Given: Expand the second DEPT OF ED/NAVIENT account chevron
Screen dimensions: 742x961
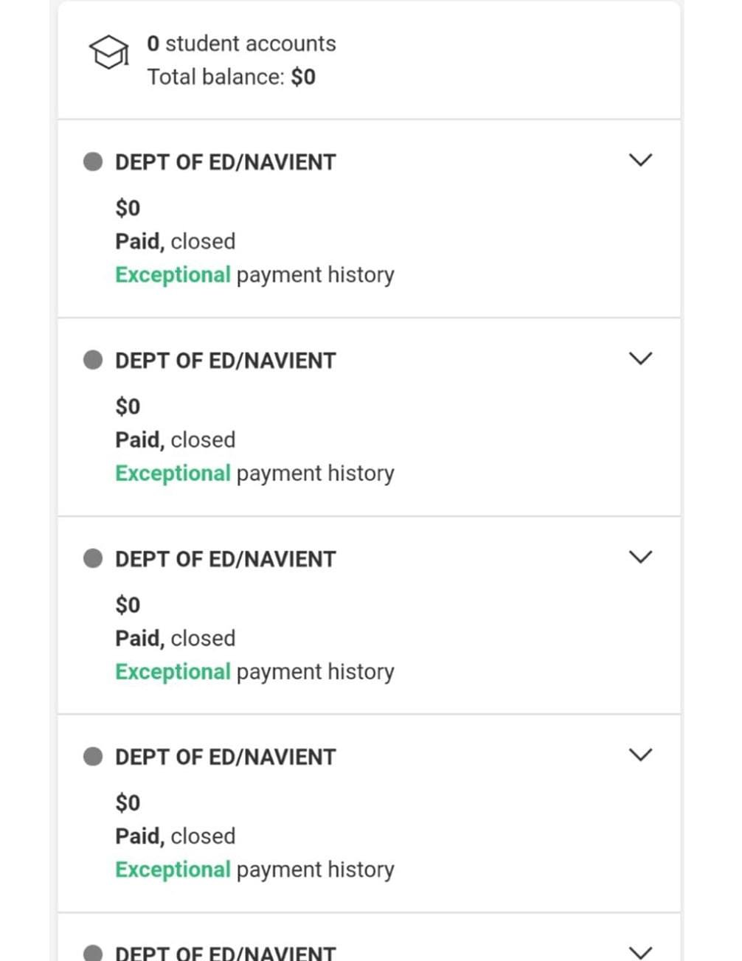Looking at the screenshot, I should 640,358.
